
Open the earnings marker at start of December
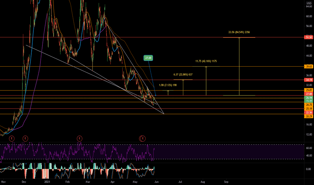[25, 138]
